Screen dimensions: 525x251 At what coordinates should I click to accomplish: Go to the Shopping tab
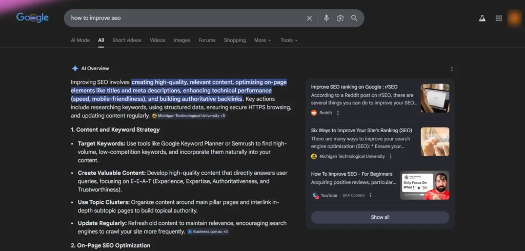(235, 40)
